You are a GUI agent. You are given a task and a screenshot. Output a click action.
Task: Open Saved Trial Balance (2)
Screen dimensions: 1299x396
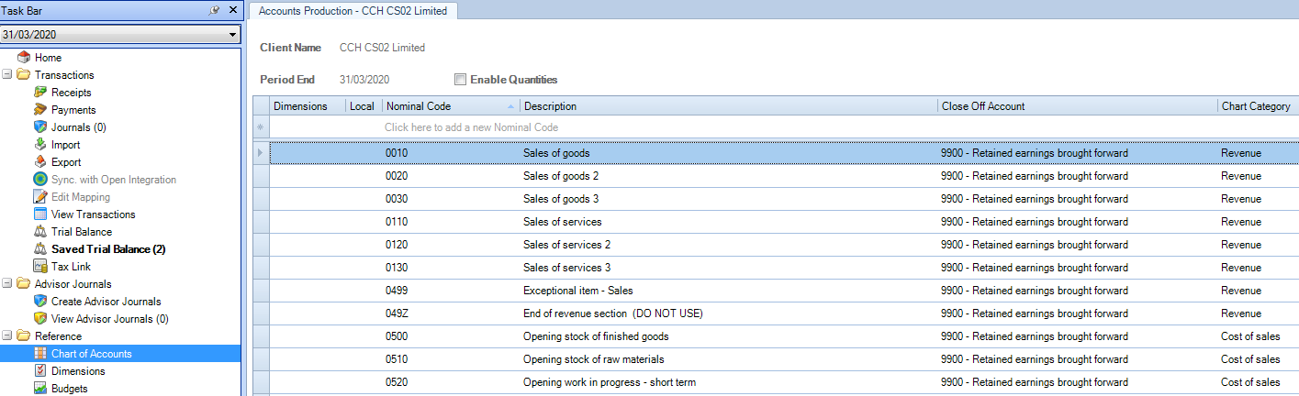[108, 249]
